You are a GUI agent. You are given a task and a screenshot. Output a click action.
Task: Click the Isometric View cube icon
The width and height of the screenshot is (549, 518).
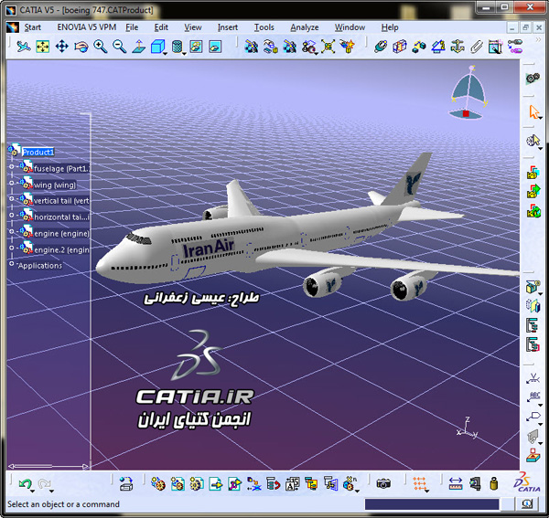pos(157,47)
